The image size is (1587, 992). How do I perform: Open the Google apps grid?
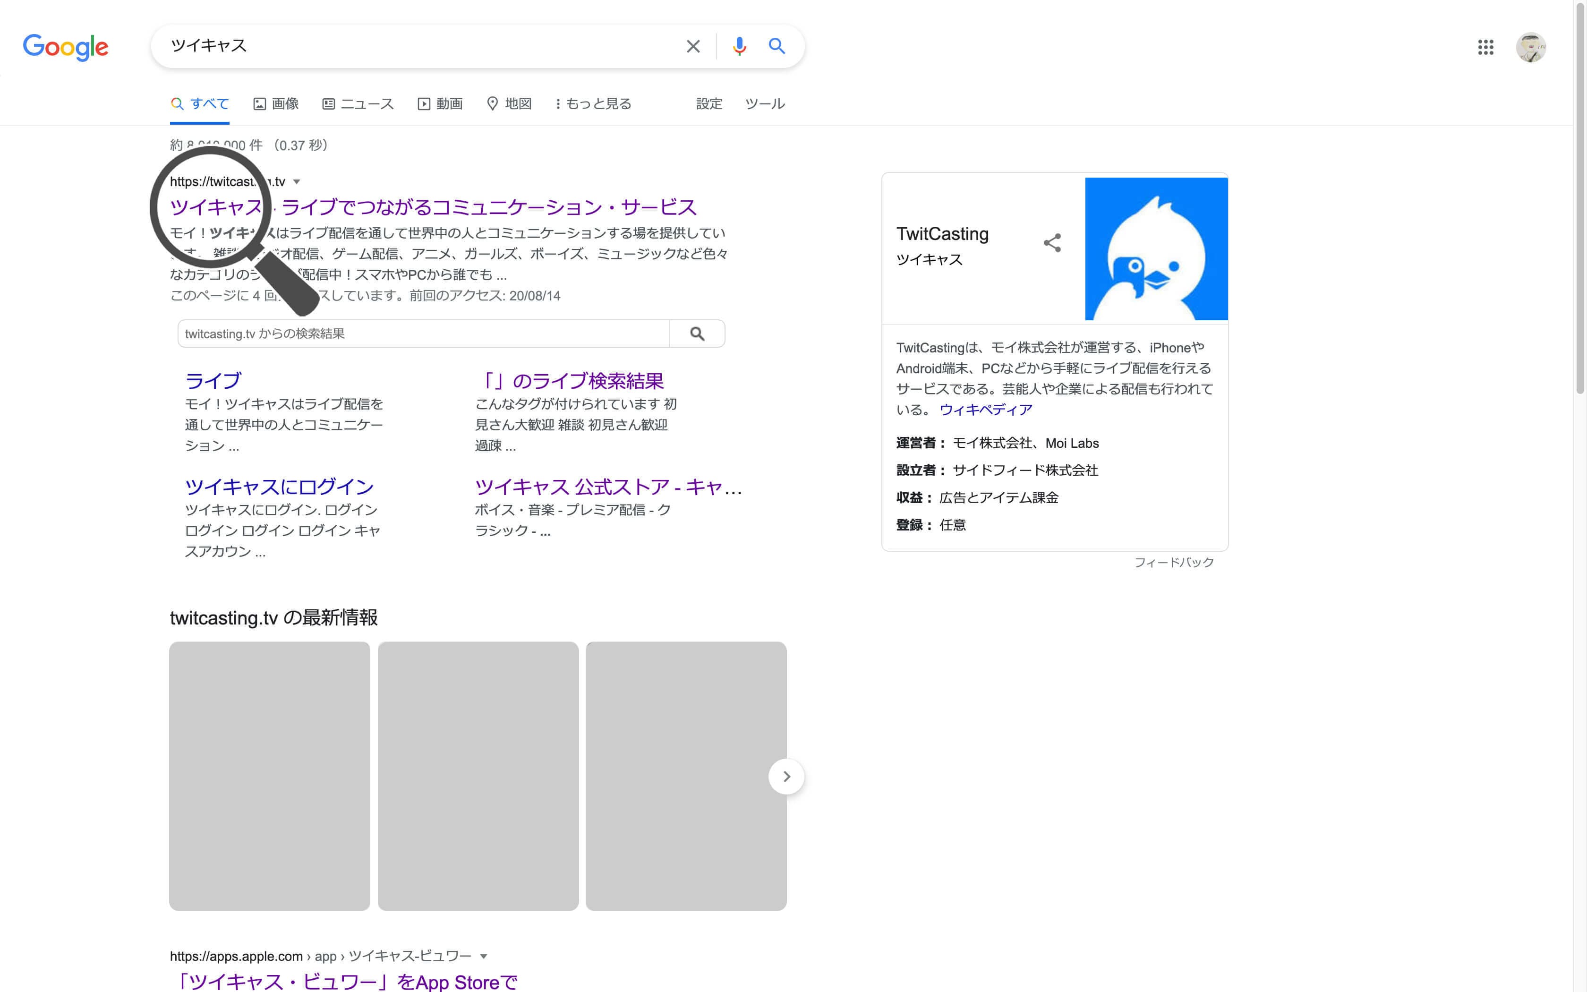coord(1485,47)
